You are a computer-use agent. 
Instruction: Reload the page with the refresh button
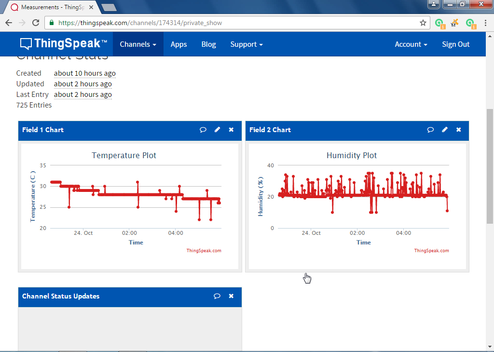(36, 23)
